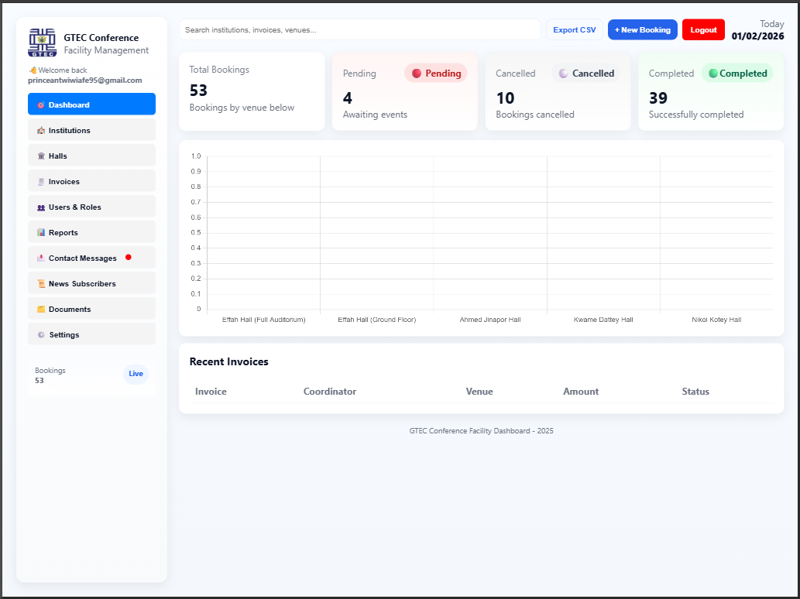Click the Settings gear icon

coord(41,335)
